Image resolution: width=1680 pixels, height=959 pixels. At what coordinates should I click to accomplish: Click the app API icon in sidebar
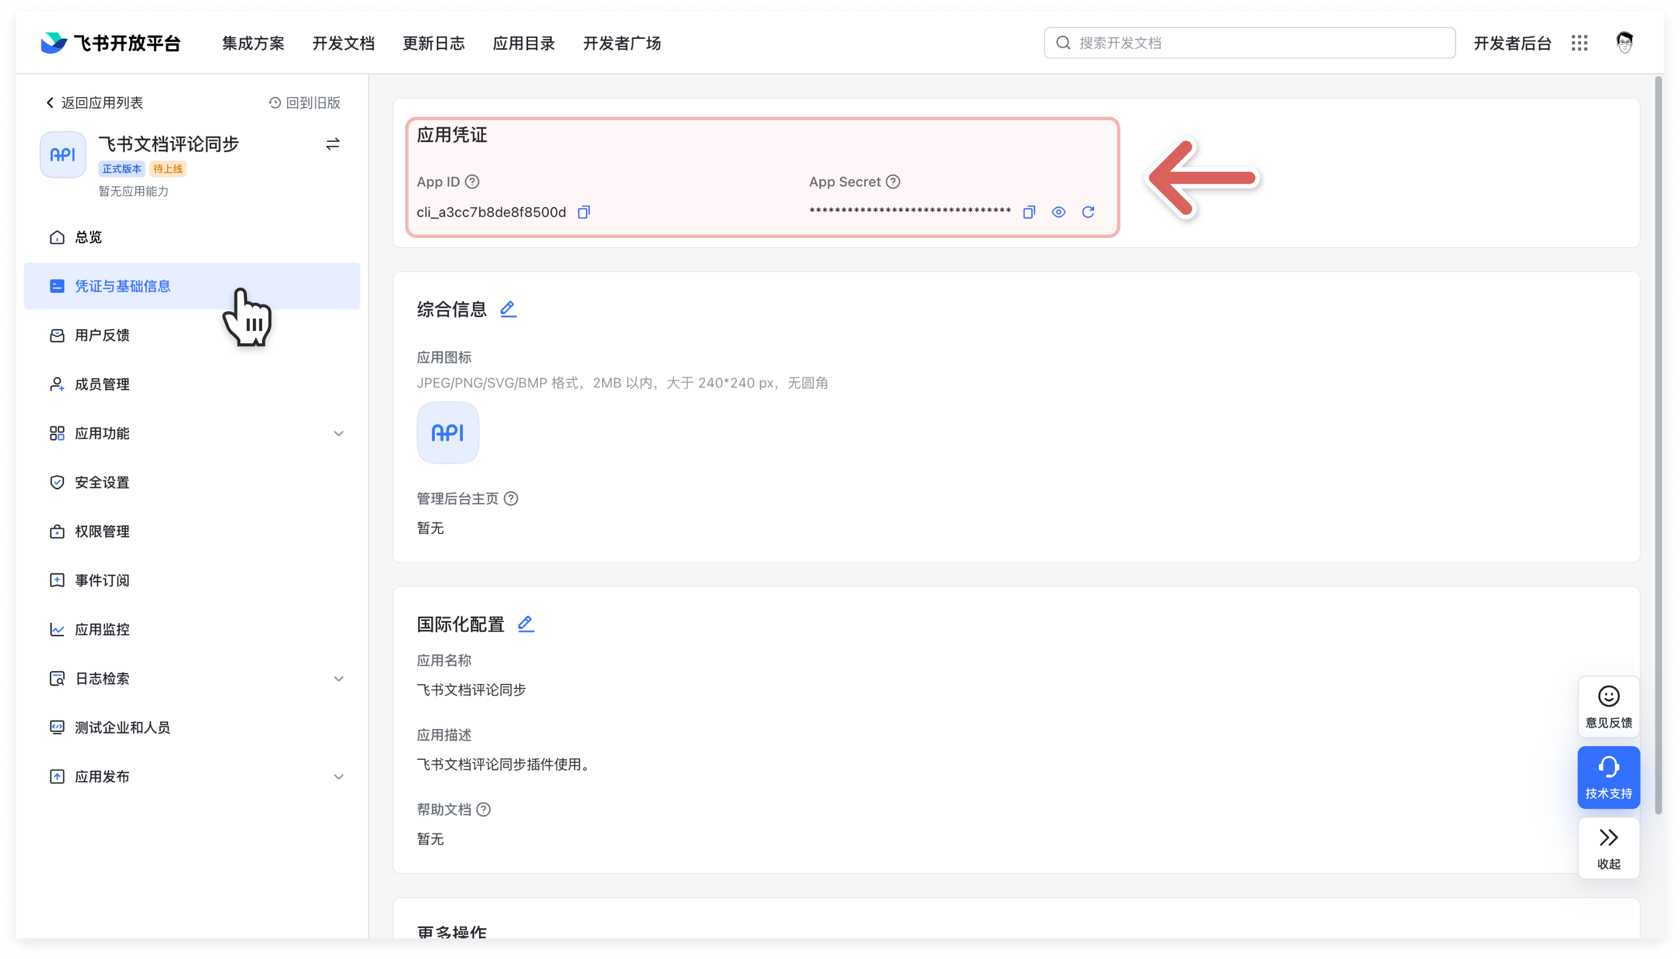pyautogui.click(x=63, y=155)
